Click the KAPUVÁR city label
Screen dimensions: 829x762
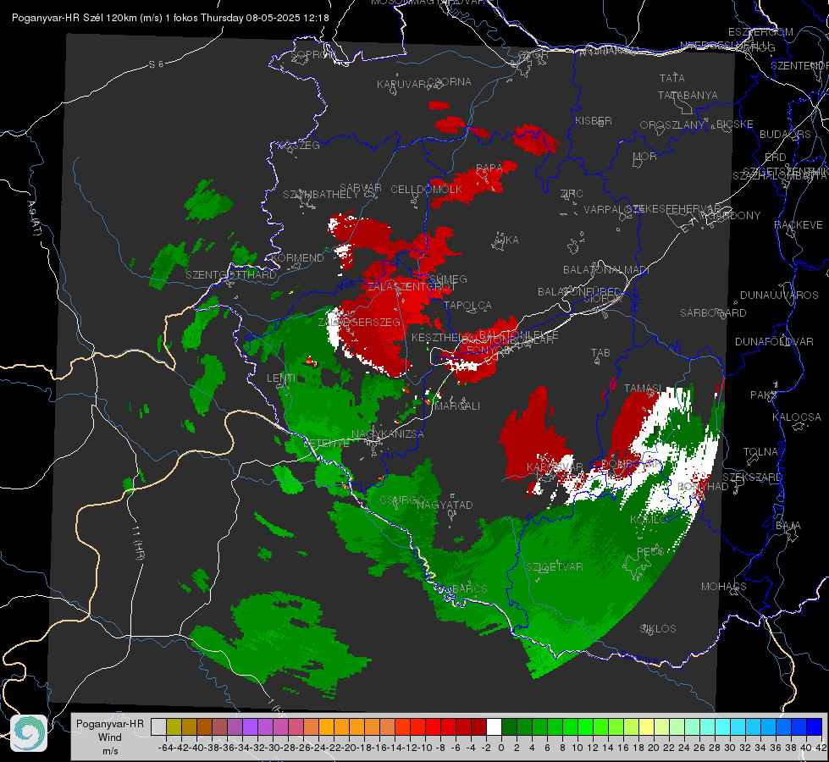401,85
